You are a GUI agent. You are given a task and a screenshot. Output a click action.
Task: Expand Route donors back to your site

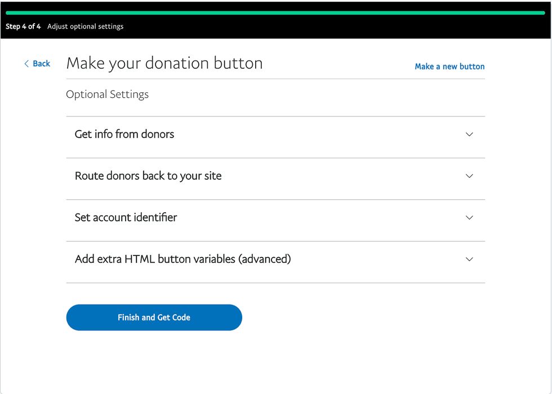point(148,176)
